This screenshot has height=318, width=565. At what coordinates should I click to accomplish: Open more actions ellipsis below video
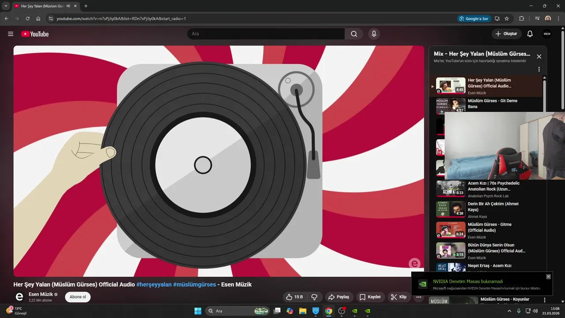419,297
